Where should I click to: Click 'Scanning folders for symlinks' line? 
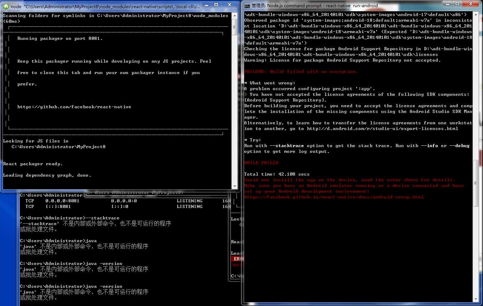click(x=115, y=16)
